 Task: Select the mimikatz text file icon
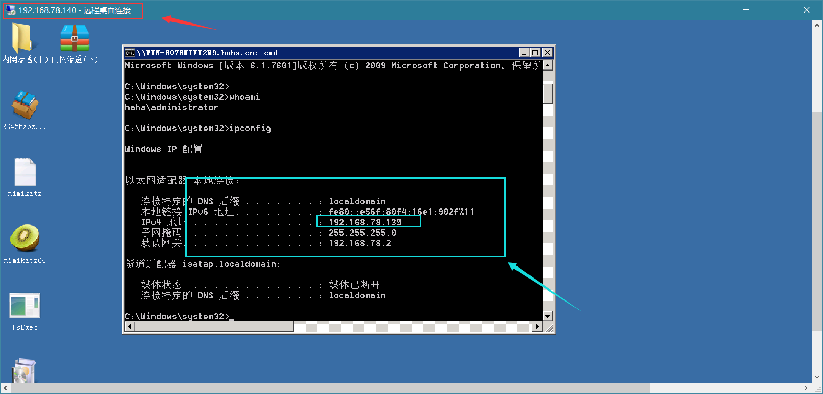pos(25,172)
